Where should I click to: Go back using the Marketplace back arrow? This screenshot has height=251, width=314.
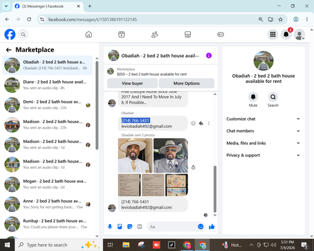coord(9,50)
